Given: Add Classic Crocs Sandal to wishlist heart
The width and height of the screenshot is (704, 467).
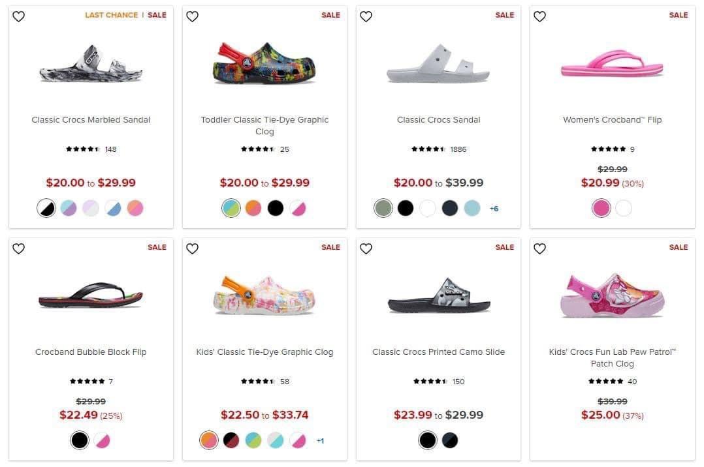Looking at the screenshot, I should (366, 16).
